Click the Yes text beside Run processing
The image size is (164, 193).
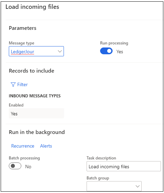[x=120, y=52]
